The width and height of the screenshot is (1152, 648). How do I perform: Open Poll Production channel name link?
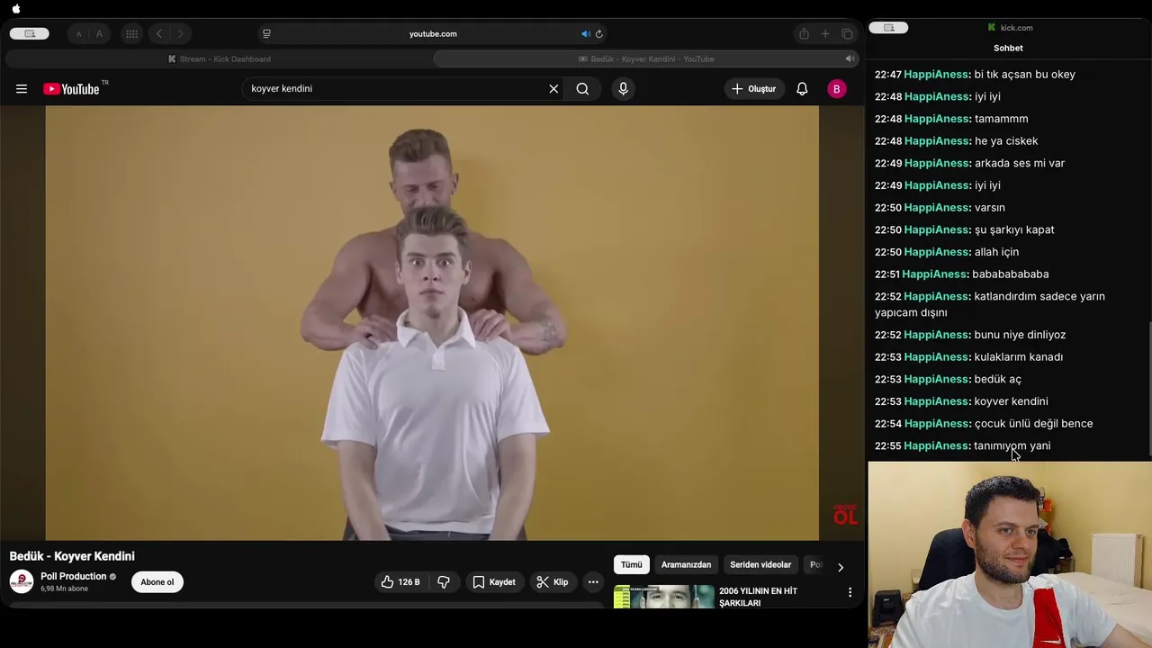(74, 577)
